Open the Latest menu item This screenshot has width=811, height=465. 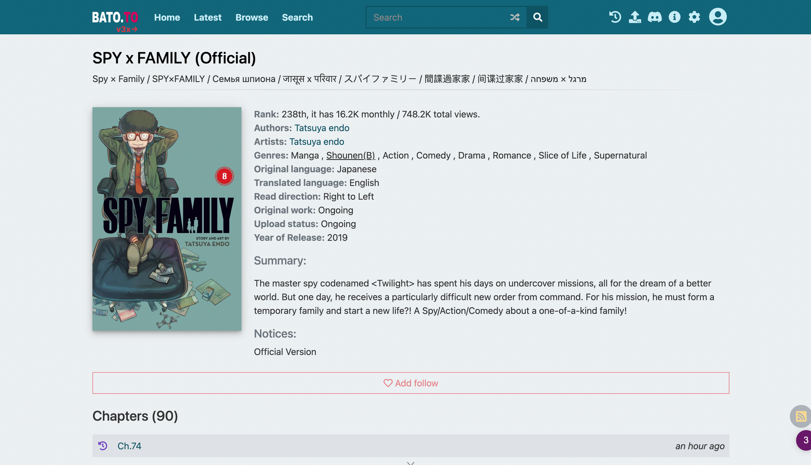(x=208, y=17)
